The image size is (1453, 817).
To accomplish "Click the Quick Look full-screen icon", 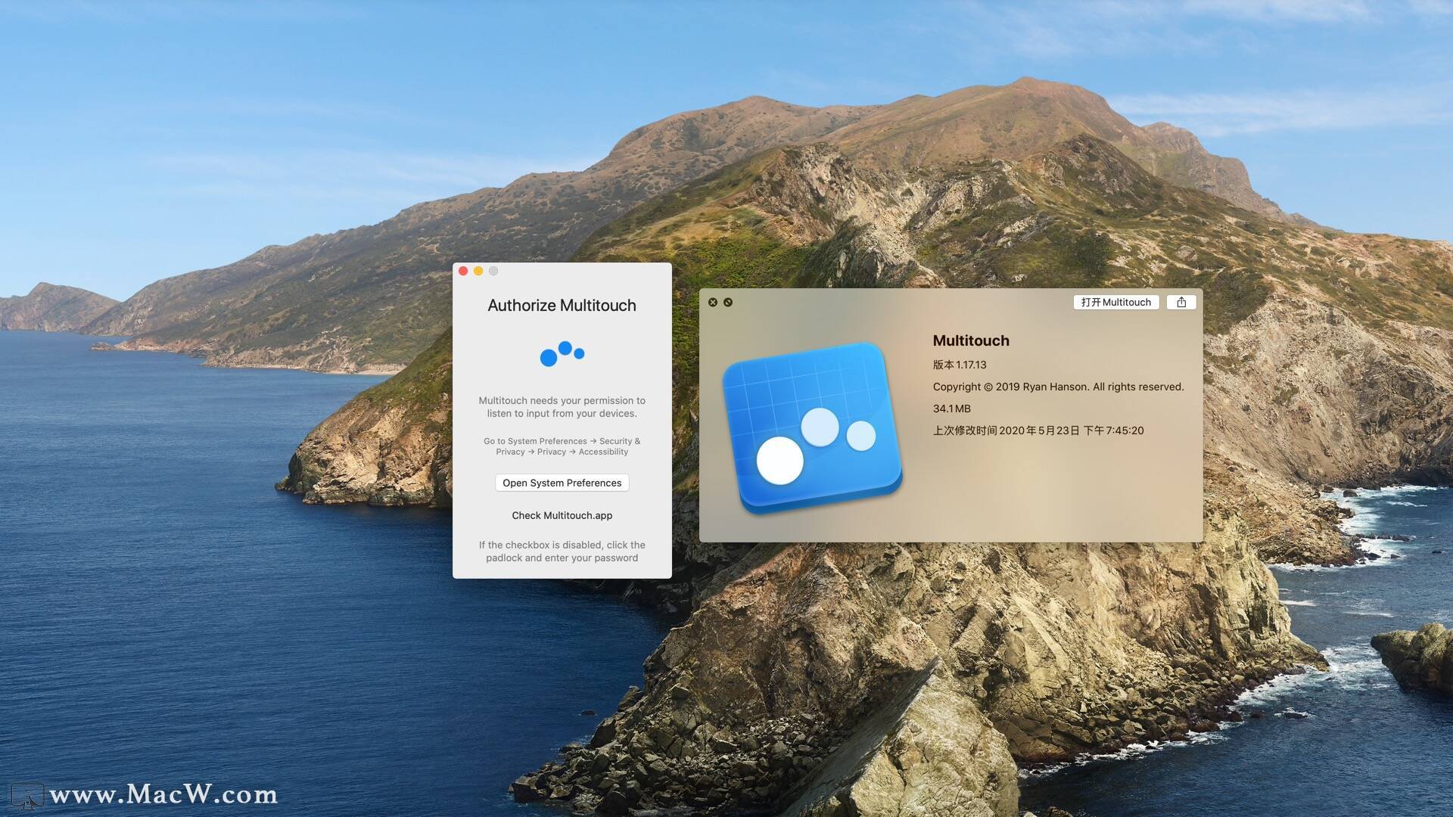I will click(728, 303).
